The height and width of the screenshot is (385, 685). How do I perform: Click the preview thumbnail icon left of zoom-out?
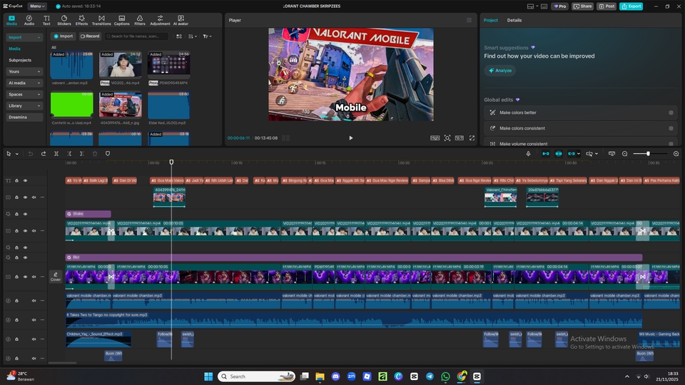(612, 154)
